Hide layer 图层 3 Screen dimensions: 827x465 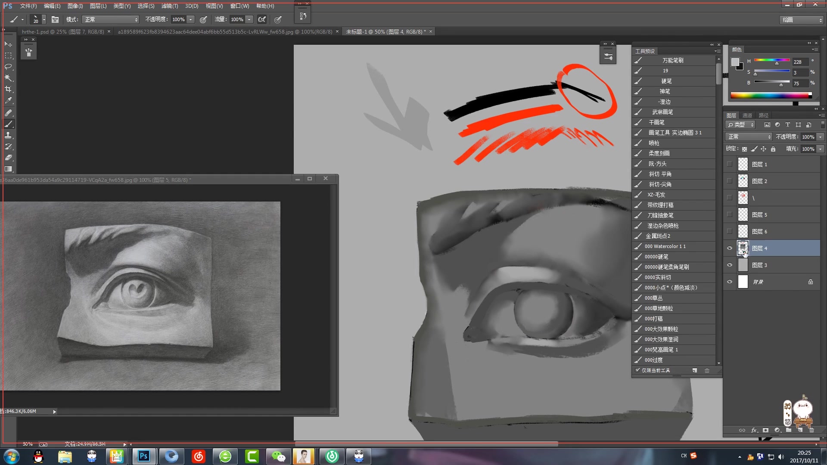729,265
